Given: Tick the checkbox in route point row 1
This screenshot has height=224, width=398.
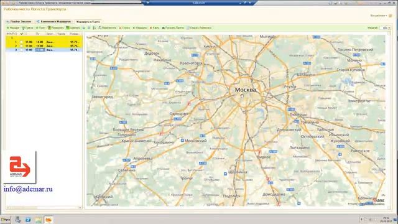Looking at the screenshot, I should [21, 42].
